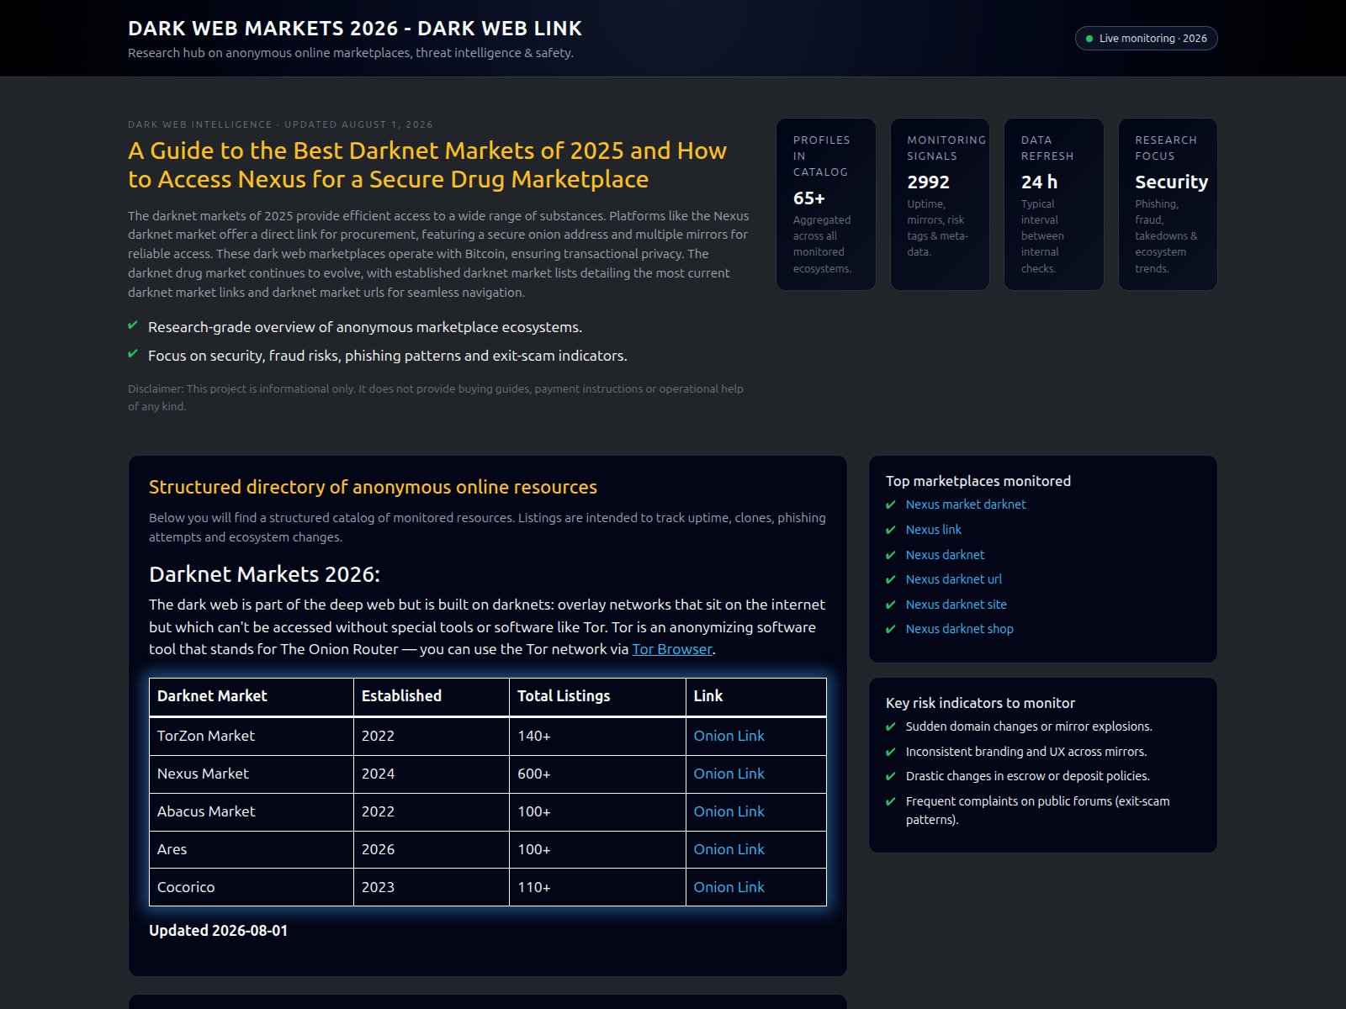The height and width of the screenshot is (1009, 1346).
Task: Click checkmark icon beside Nexus darknet shop
Action: tap(891, 629)
